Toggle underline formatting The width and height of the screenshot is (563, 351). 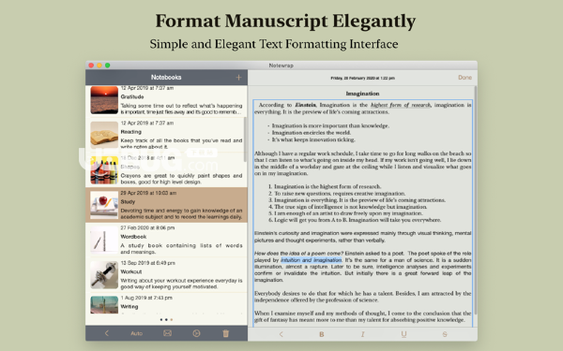tap(403, 334)
